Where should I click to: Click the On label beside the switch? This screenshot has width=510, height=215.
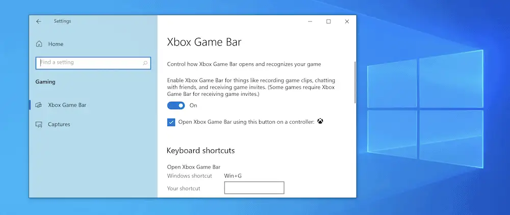click(x=193, y=105)
